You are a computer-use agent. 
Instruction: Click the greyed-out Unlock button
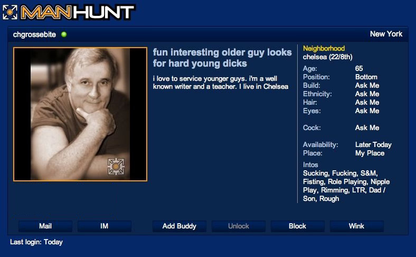(x=239, y=226)
